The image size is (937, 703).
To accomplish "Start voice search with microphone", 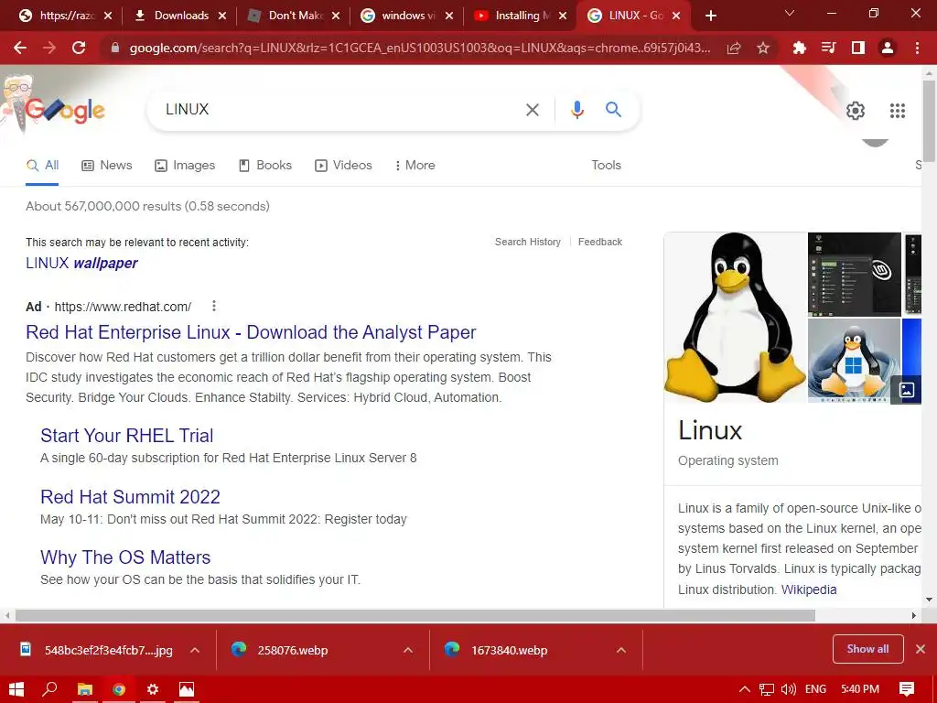I will tap(576, 110).
